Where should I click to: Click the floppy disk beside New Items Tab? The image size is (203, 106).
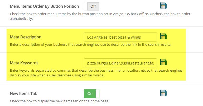pos(163,93)
